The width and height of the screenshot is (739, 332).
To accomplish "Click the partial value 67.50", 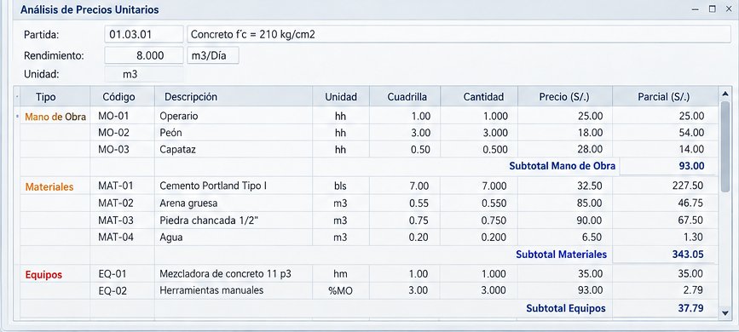I will pyautogui.click(x=691, y=220).
